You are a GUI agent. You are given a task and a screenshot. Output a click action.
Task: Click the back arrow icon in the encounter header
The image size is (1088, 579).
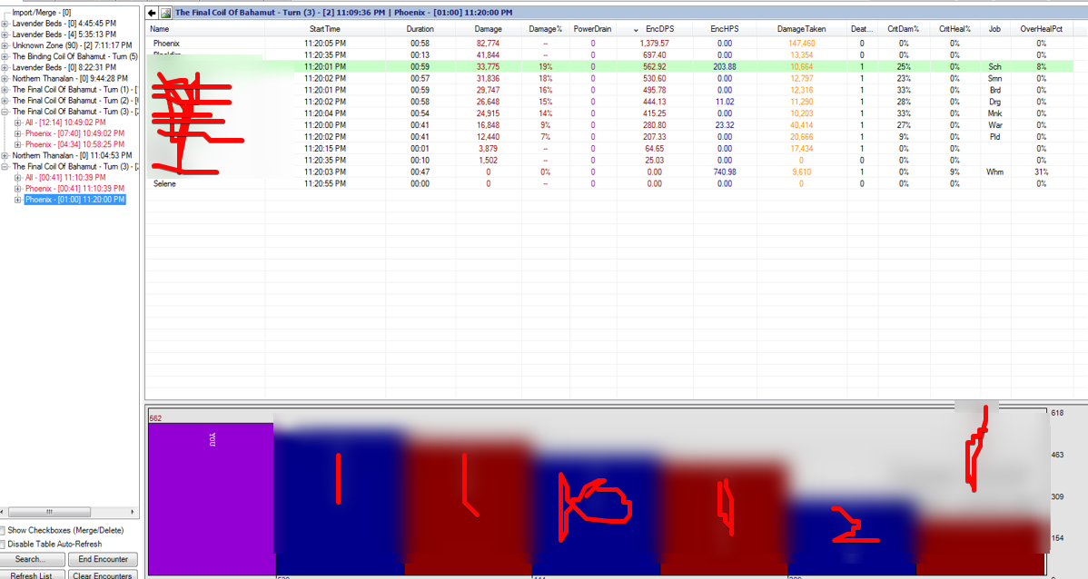tap(152, 13)
